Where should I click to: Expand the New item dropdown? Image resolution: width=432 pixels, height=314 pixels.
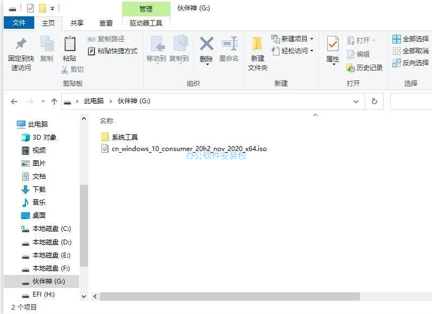tap(293, 39)
